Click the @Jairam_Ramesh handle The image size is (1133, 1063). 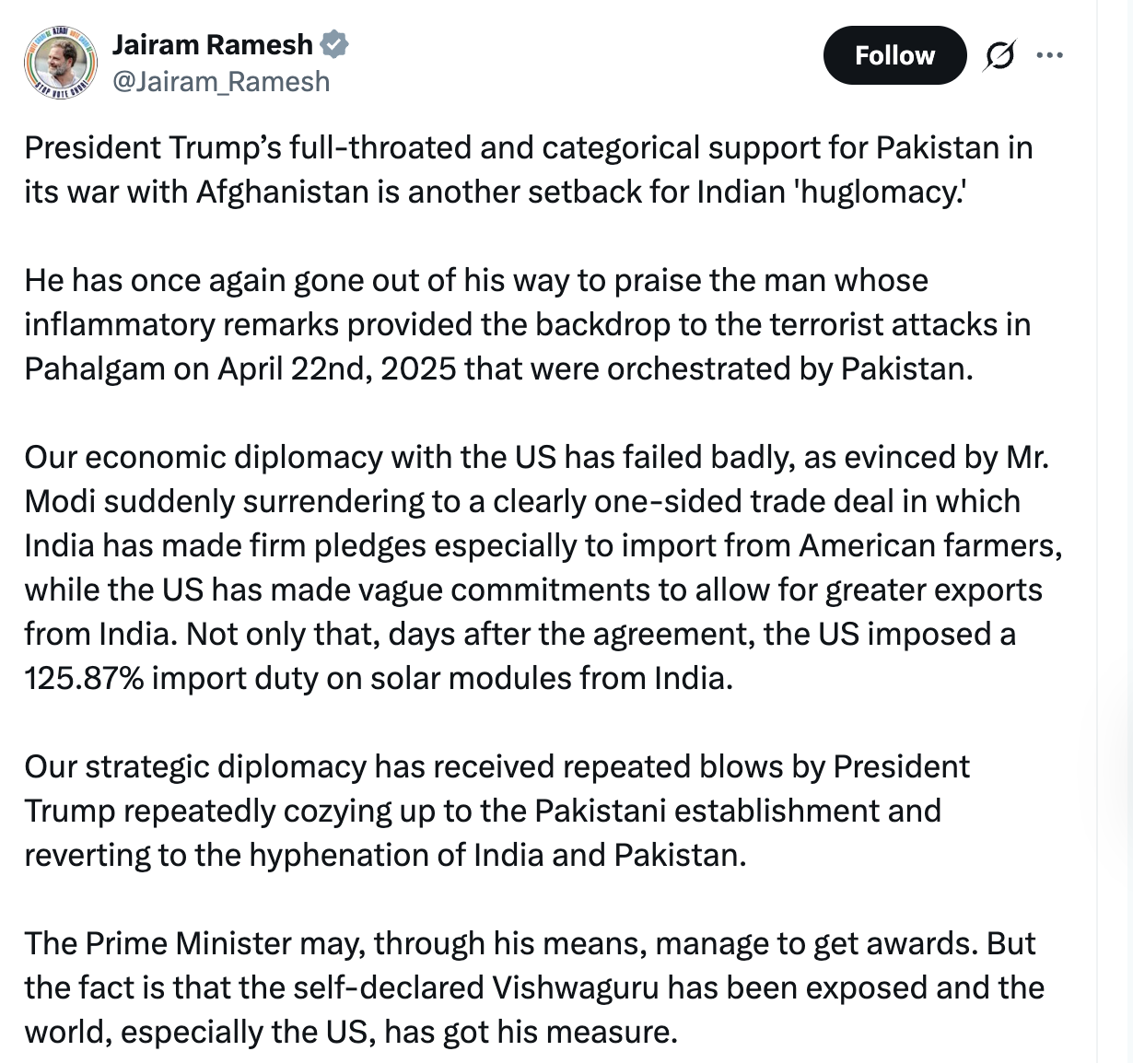pos(220,82)
